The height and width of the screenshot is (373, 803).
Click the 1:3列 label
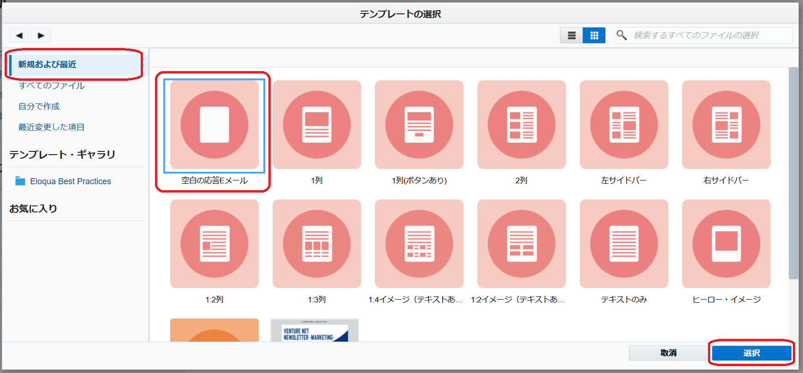tap(317, 300)
